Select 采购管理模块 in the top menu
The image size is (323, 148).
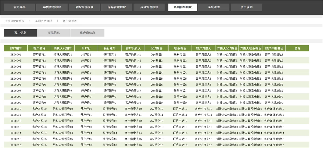coord(85,7)
